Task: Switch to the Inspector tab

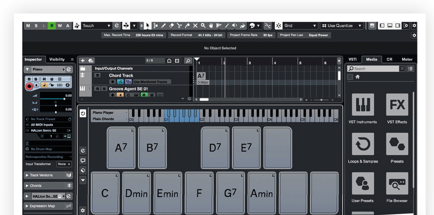Action: [33, 59]
